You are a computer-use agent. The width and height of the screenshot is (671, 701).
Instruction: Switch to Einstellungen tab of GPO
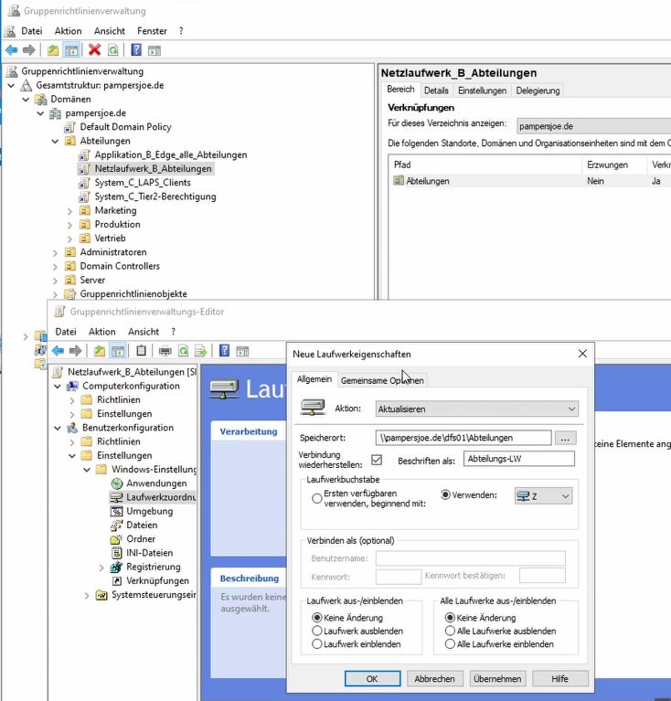483,90
